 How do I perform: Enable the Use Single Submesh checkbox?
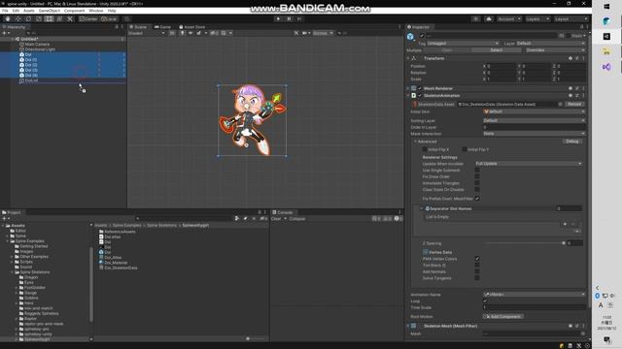pos(477,171)
